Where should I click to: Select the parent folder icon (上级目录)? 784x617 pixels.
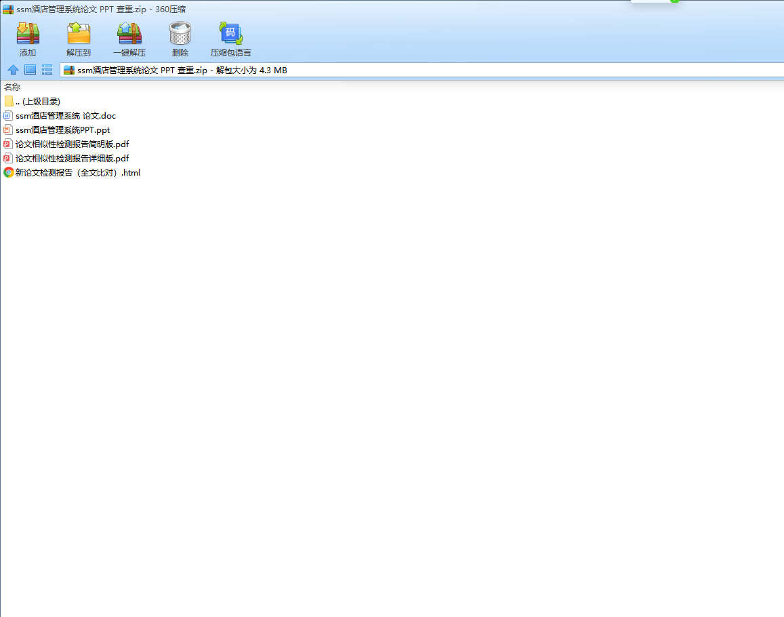9,101
